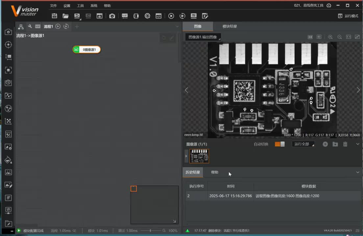Run the solution once
Viewport: 363px width, 236px height.
(171, 16)
